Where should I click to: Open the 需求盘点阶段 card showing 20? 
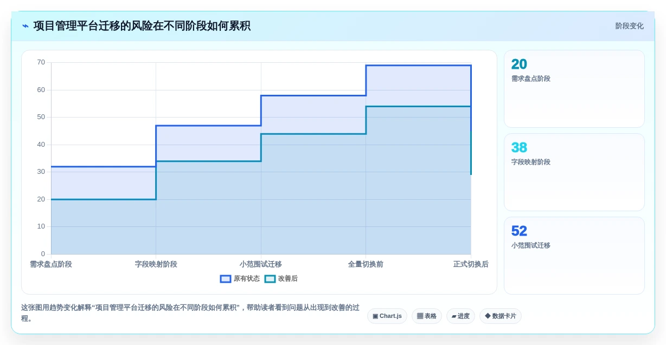pos(574,89)
